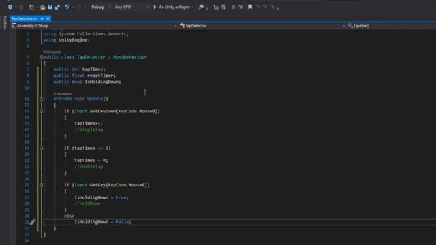Click the An Unity anfügen attach button
The height and width of the screenshot is (245, 436).
(x=172, y=7)
